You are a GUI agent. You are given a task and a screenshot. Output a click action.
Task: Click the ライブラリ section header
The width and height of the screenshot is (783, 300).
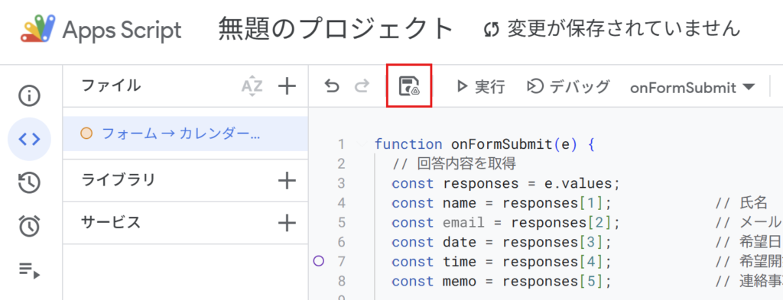pos(118,179)
